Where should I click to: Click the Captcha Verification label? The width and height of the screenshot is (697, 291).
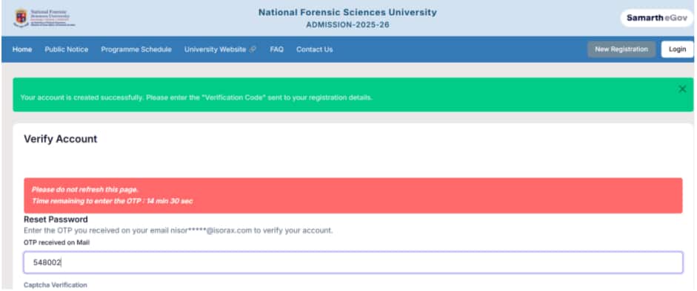(56, 285)
